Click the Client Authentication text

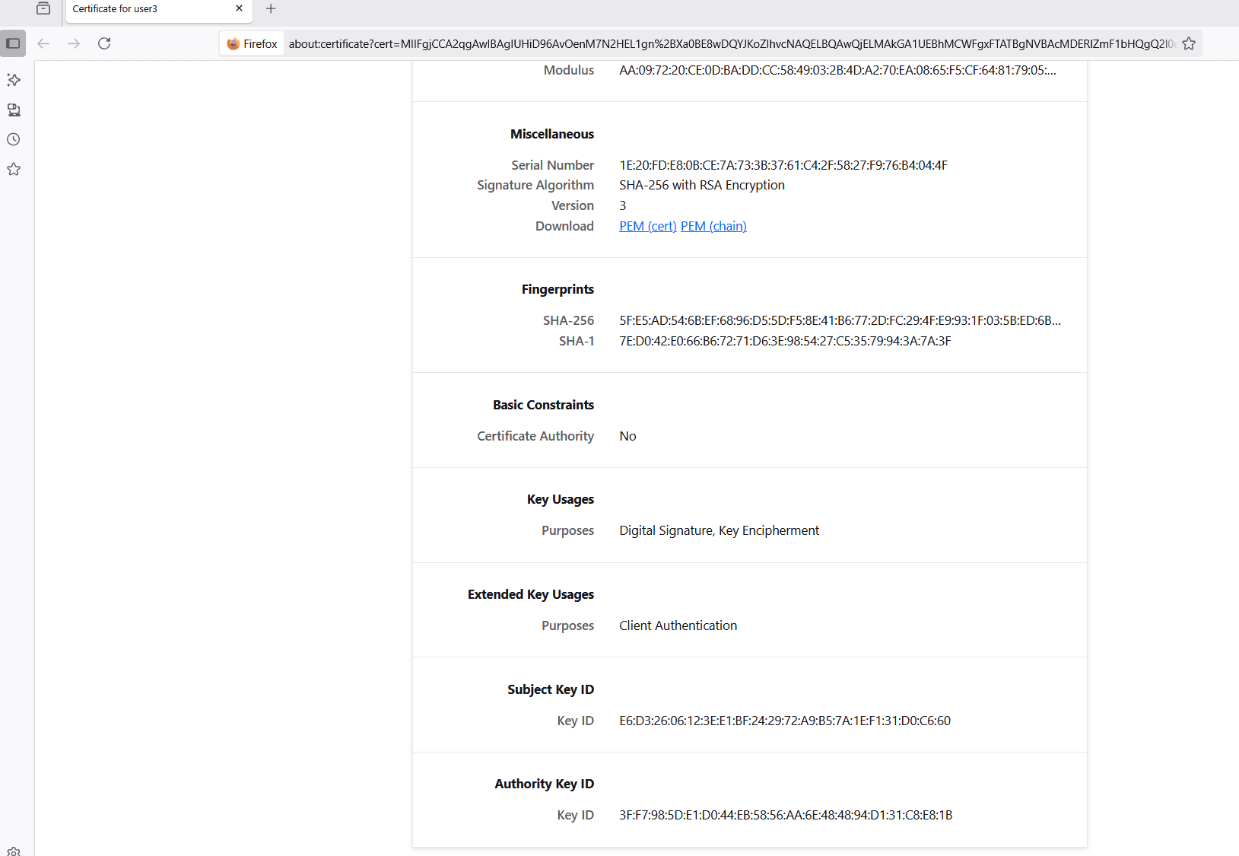pos(678,625)
